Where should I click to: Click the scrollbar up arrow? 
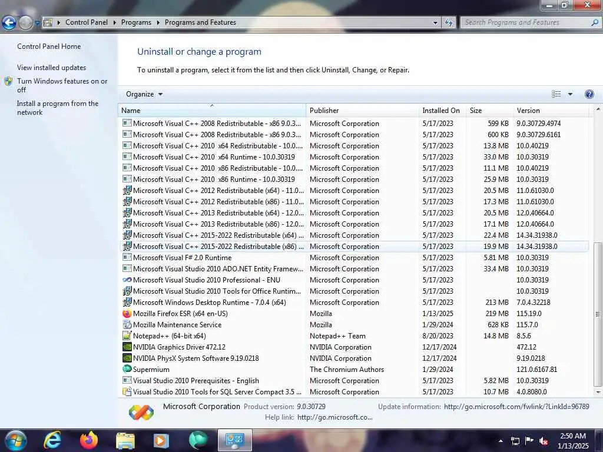coord(598,109)
